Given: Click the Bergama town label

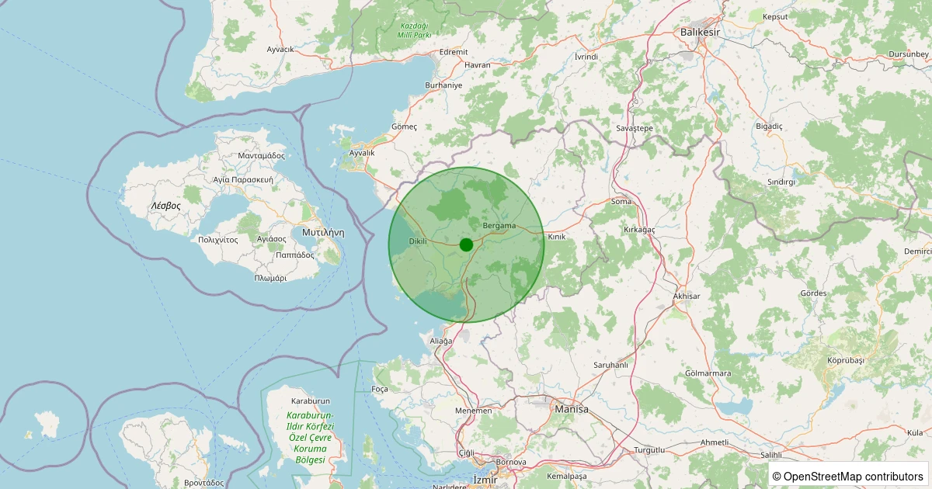Looking at the screenshot, I should click(499, 226).
